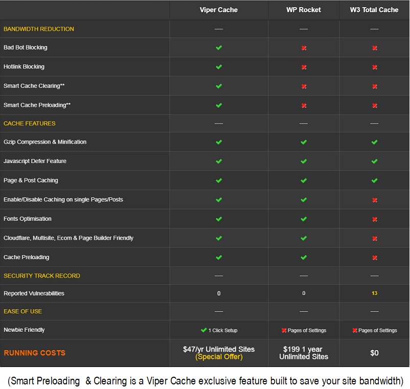
Task: Click WP Rocket's check for Enable/Disable Caching on single Pages
Action: point(304,200)
